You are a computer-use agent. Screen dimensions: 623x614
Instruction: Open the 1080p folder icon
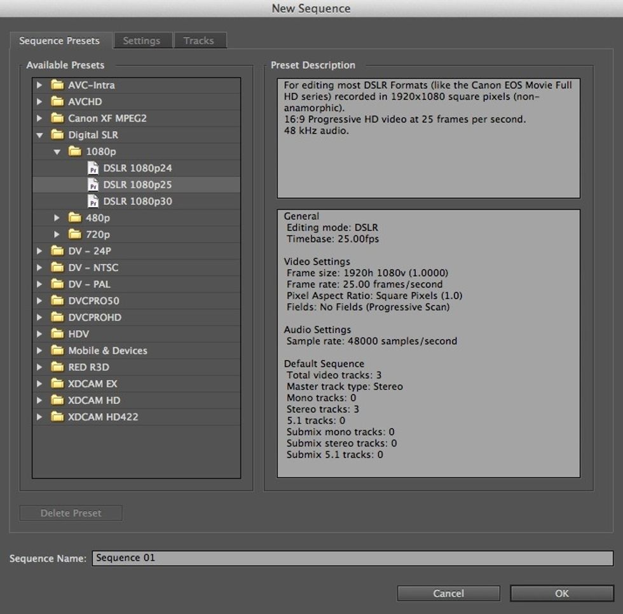[76, 151]
